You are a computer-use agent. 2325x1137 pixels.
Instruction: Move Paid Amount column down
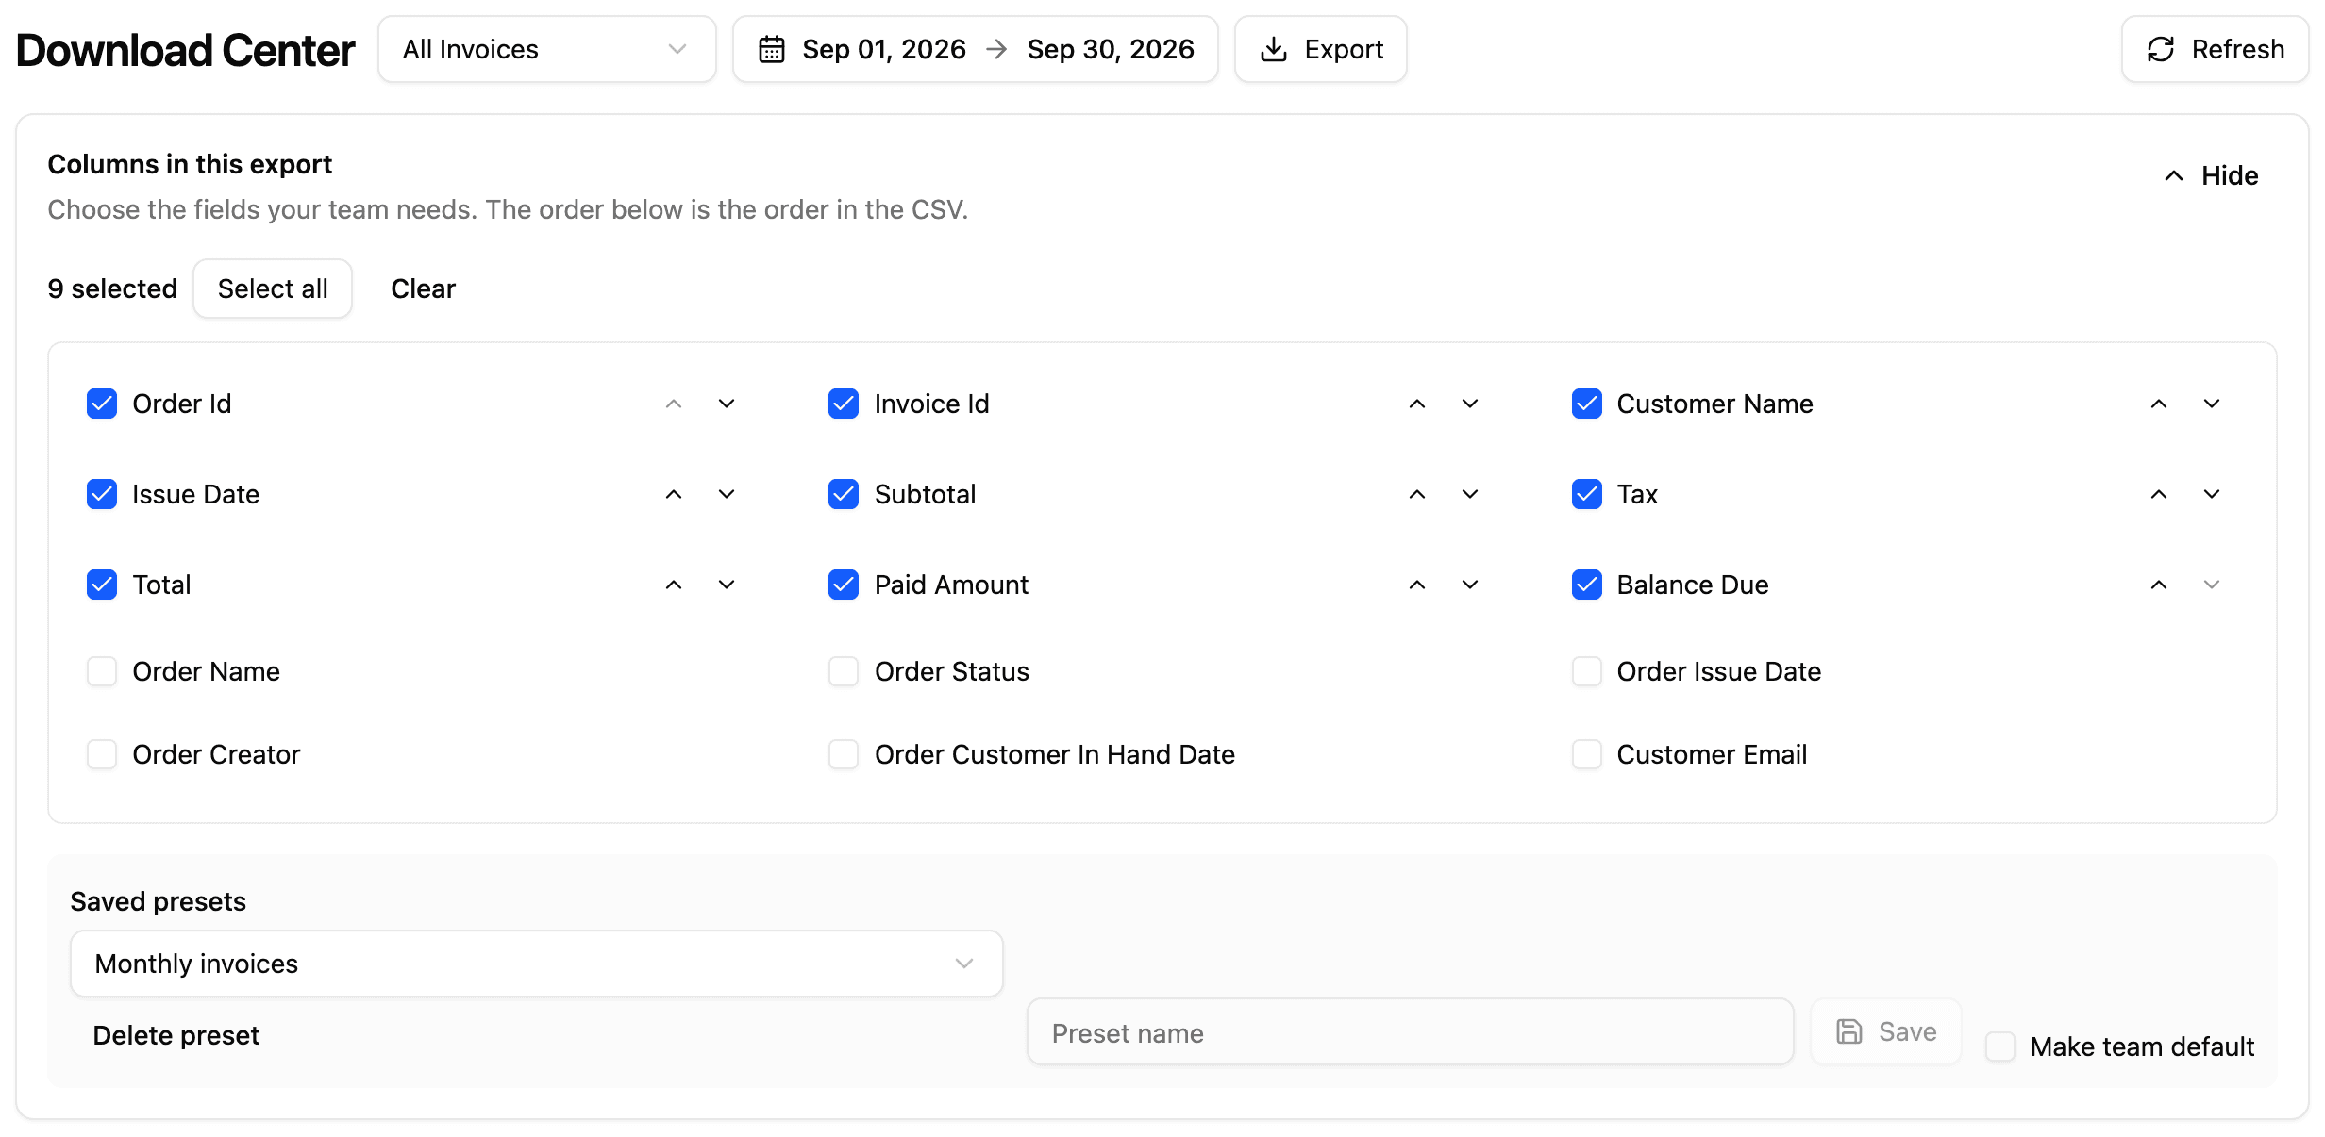coord(1470,585)
